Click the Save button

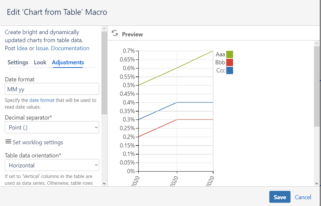pyautogui.click(x=280, y=197)
